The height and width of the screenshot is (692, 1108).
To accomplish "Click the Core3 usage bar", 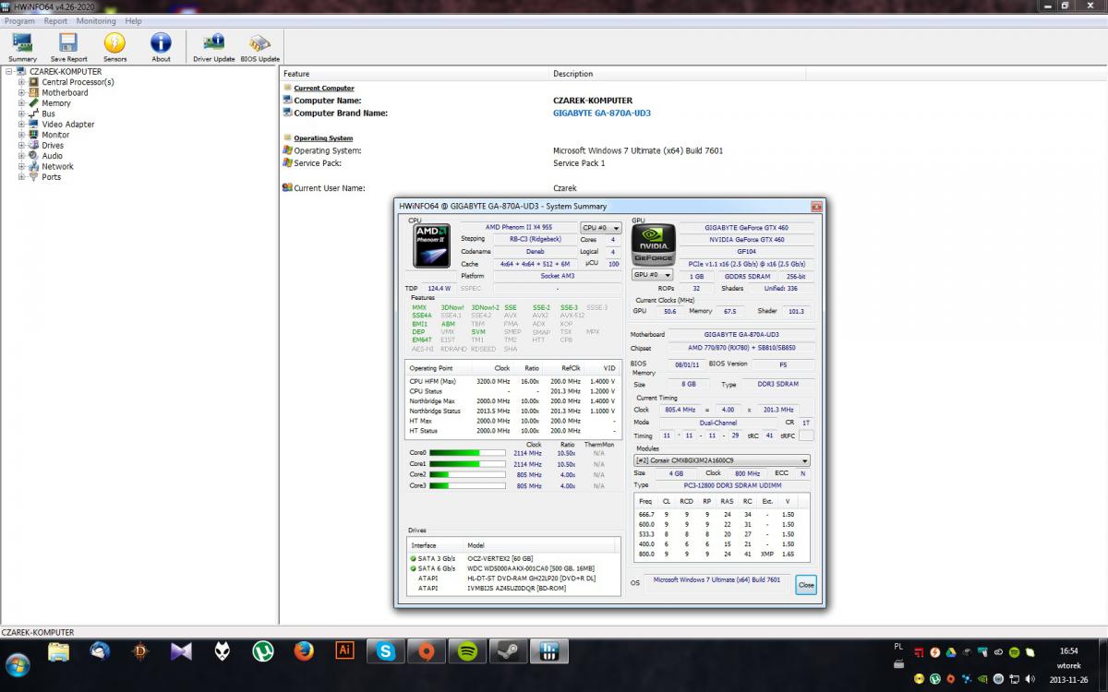I will coord(467,485).
